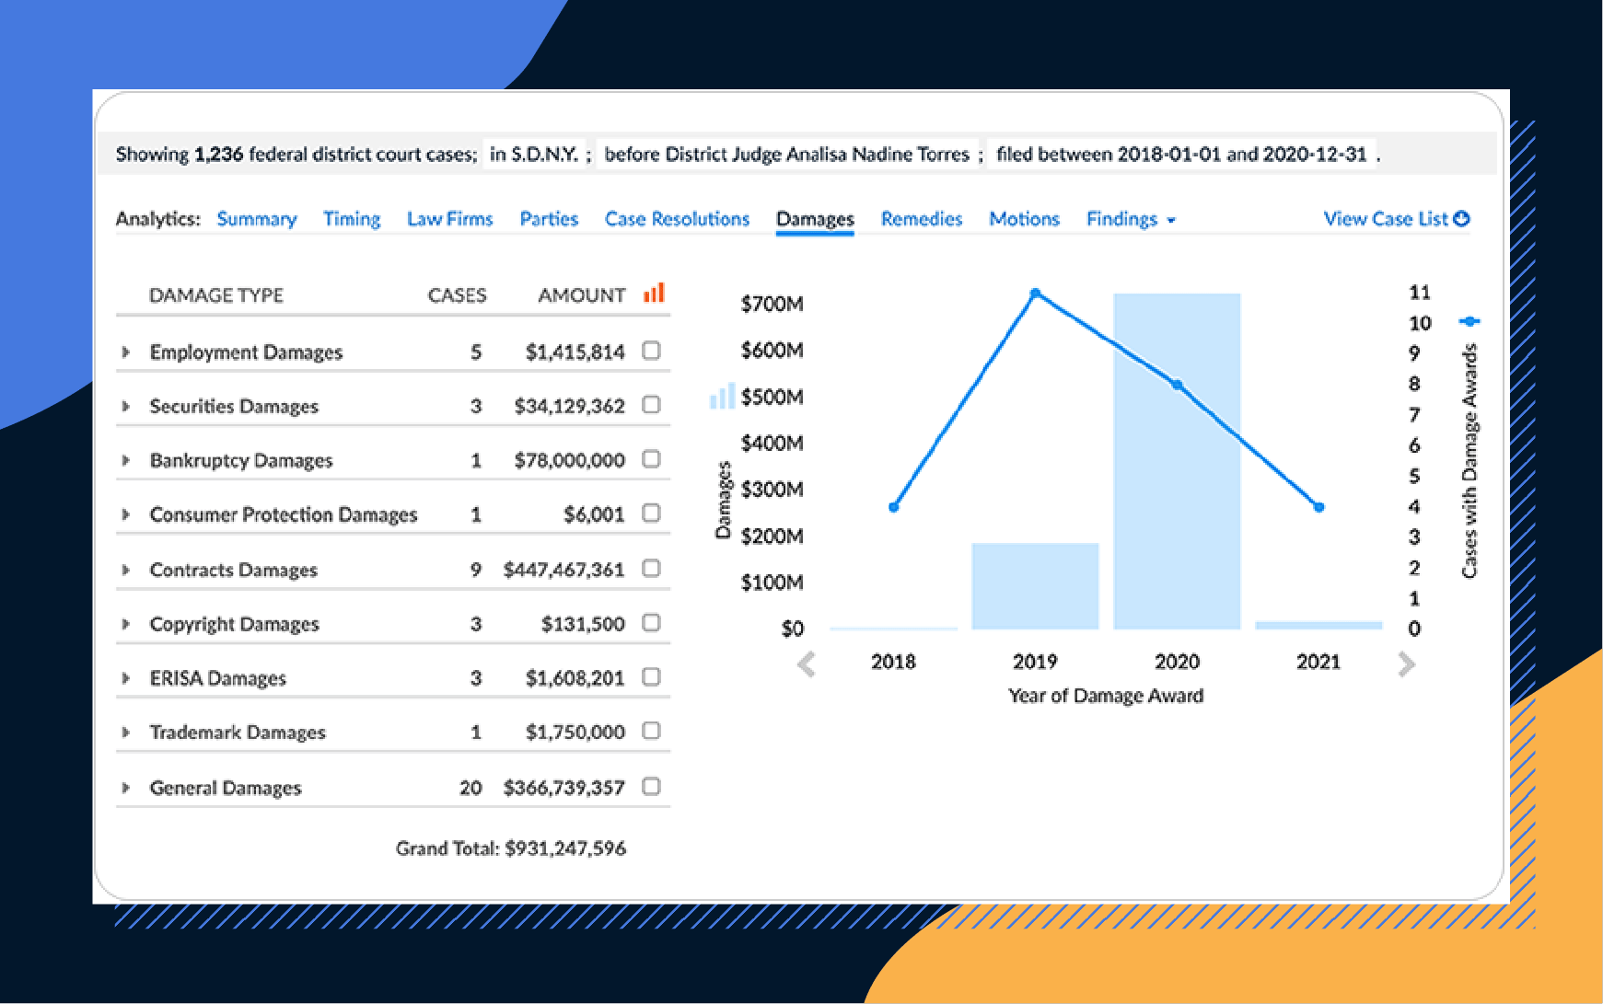Click the $366,739,357 General Damages amount
This screenshot has width=1603, height=1004.
point(563,788)
